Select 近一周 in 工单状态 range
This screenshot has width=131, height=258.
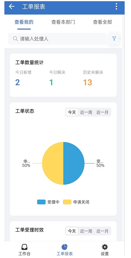tap(86, 112)
